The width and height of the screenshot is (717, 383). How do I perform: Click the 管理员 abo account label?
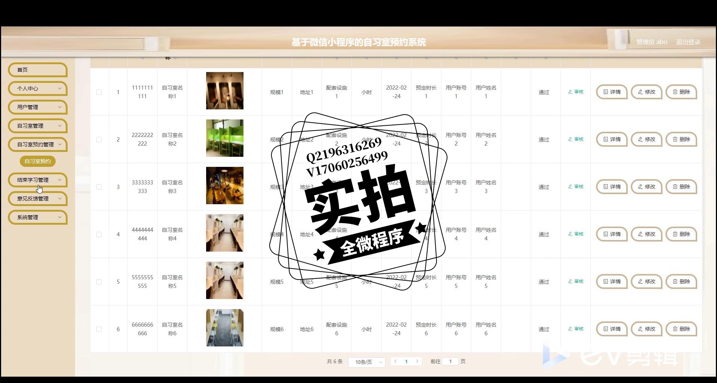652,42
